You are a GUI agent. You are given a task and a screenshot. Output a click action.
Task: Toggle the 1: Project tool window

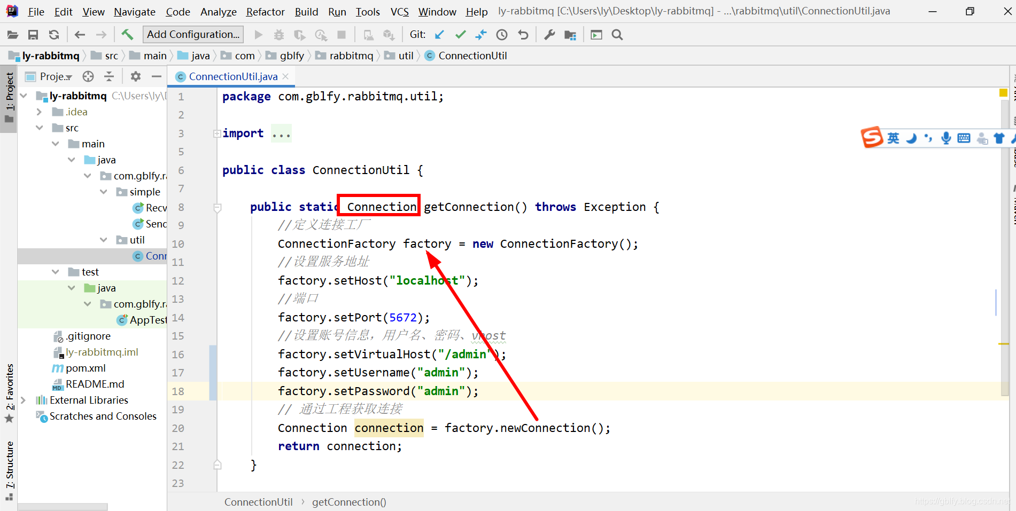pyautogui.click(x=9, y=98)
